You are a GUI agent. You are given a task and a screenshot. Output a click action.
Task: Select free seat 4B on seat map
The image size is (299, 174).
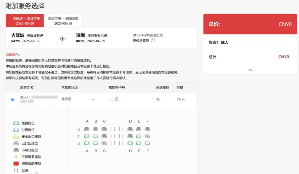coord(95,136)
